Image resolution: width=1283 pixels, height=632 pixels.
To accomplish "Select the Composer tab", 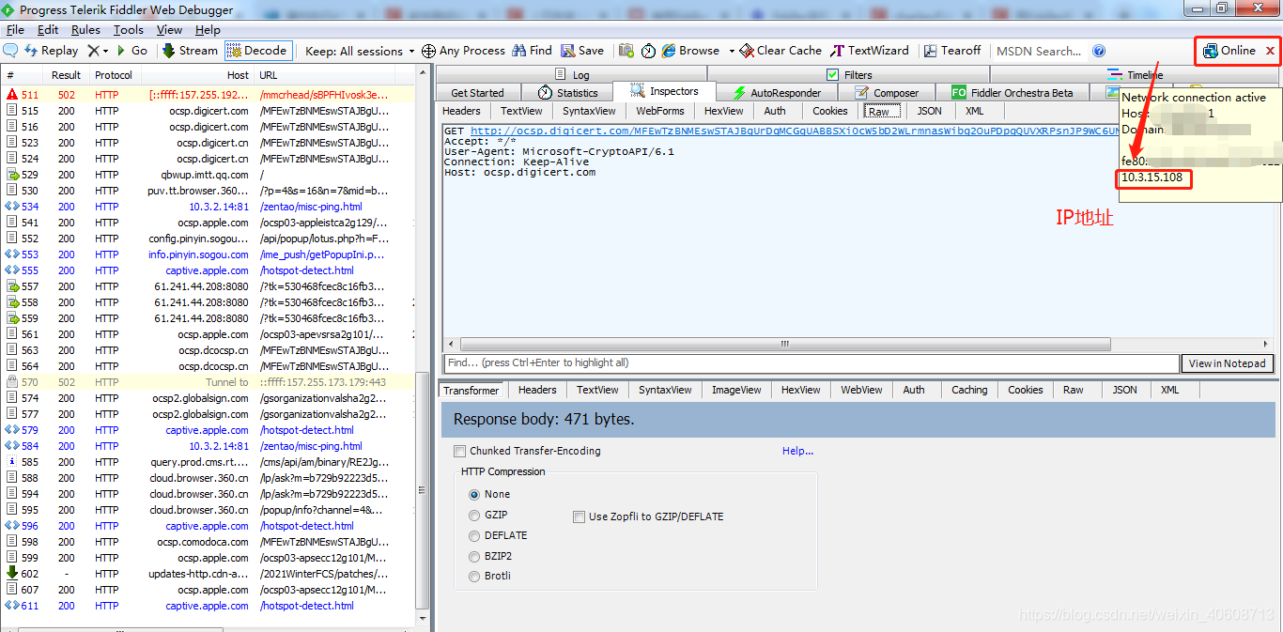I will point(887,92).
